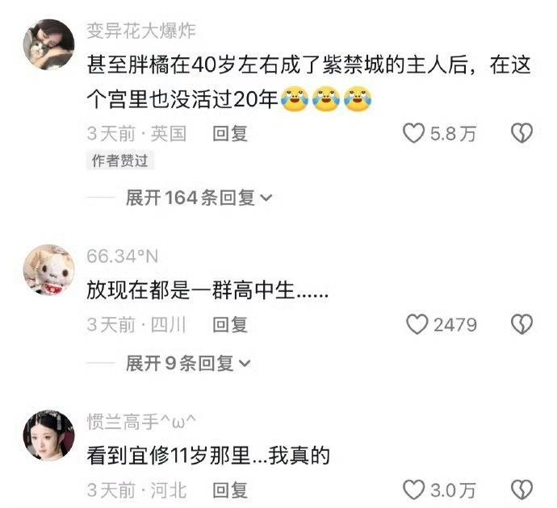
Task: Dislike the 惯兰高手 comment from 河北
Action: 521,490
